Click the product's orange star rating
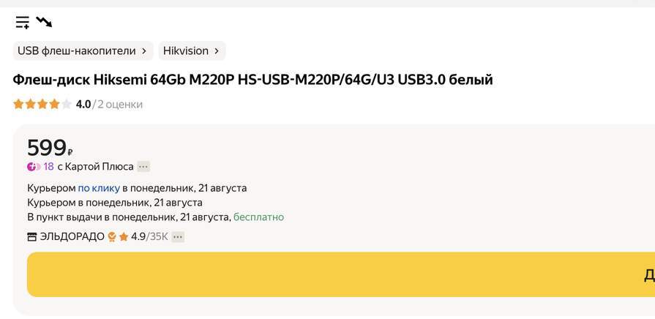Image resolution: width=655 pixels, height=319 pixels. tap(42, 105)
